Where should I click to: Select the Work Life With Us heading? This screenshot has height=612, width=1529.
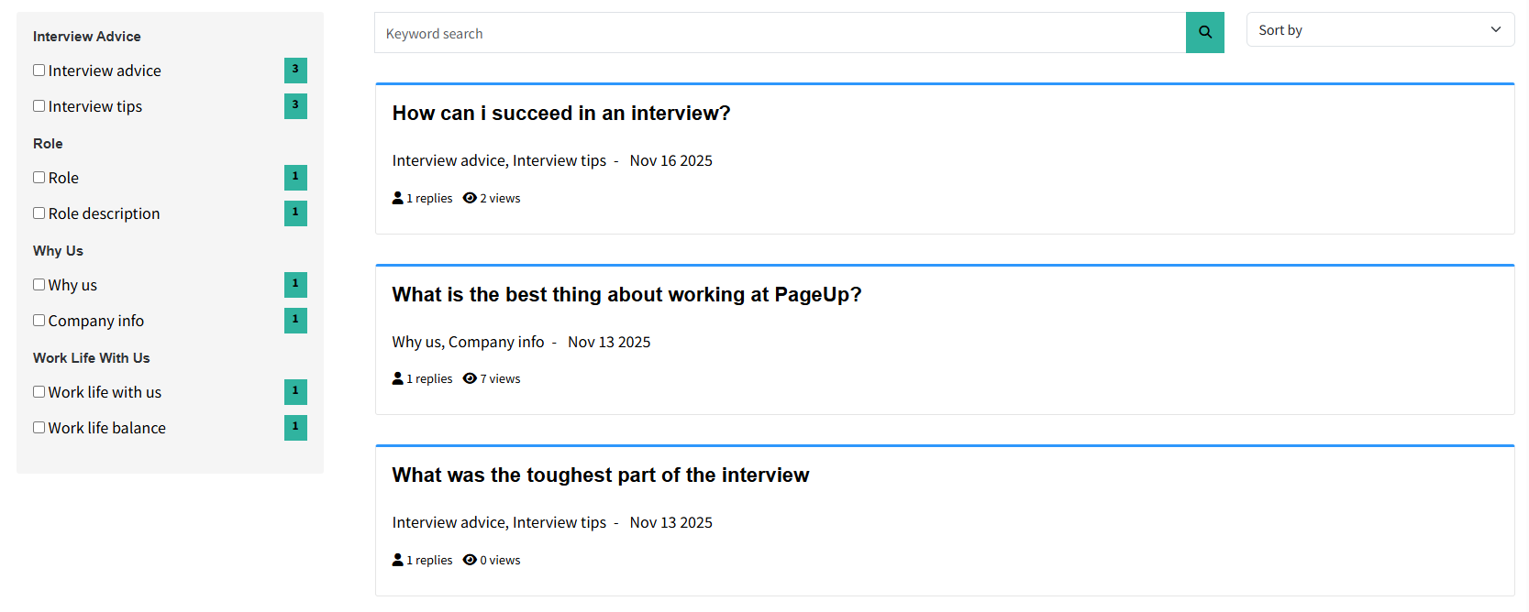coord(91,357)
